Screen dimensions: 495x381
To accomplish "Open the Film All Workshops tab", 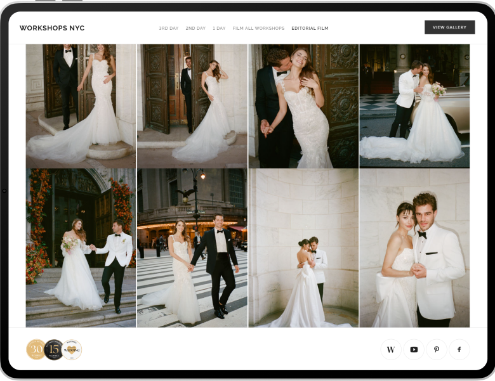I will pyautogui.click(x=258, y=29).
